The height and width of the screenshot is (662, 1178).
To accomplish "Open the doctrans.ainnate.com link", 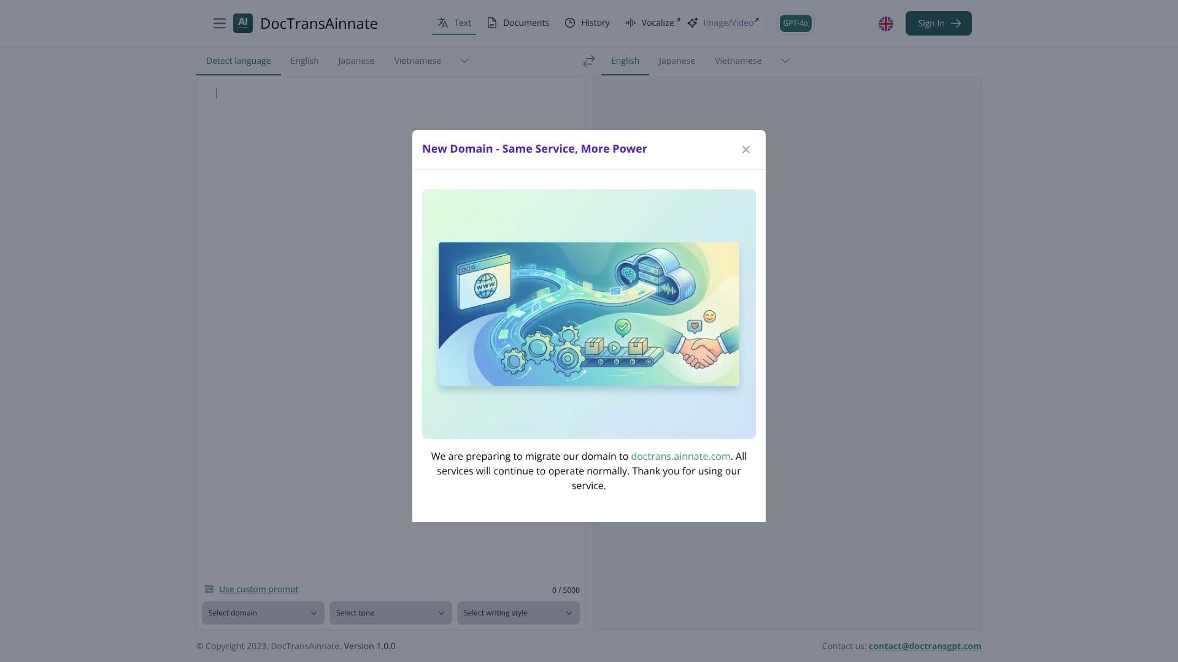I will (680, 456).
